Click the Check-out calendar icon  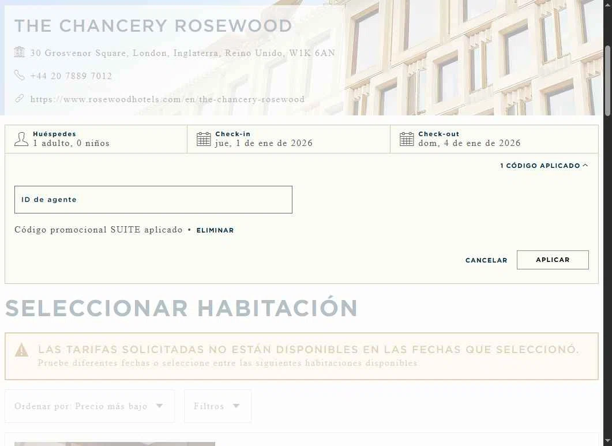point(407,139)
